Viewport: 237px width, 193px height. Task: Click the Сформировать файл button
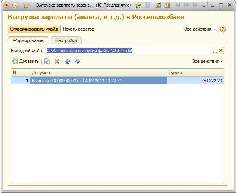34,29
